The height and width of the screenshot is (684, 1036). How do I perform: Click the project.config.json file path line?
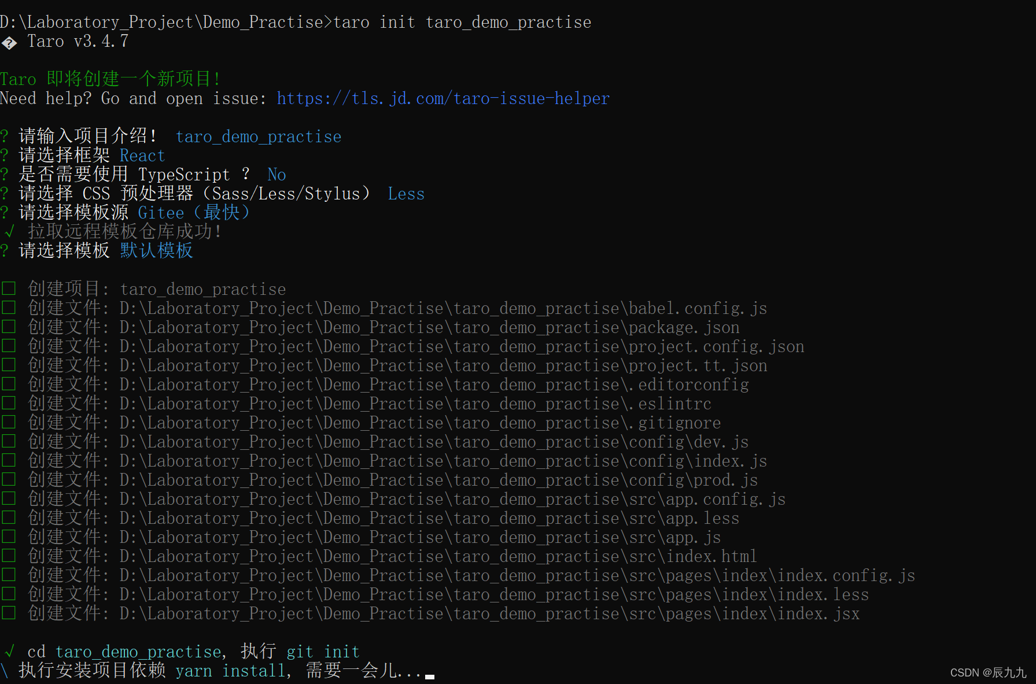pyautogui.click(x=416, y=347)
